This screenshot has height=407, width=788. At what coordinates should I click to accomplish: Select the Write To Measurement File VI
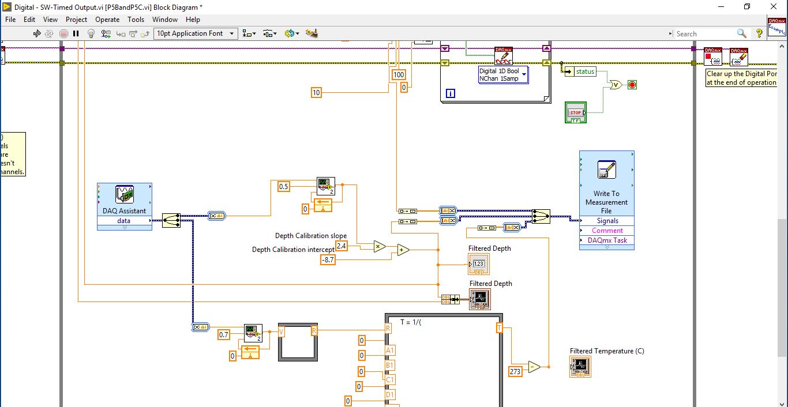coord(606,200)
